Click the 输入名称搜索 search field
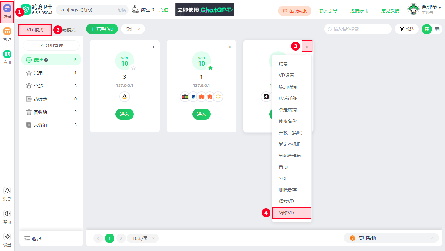Viewport: 445px width, 251px height. point(358,29)
